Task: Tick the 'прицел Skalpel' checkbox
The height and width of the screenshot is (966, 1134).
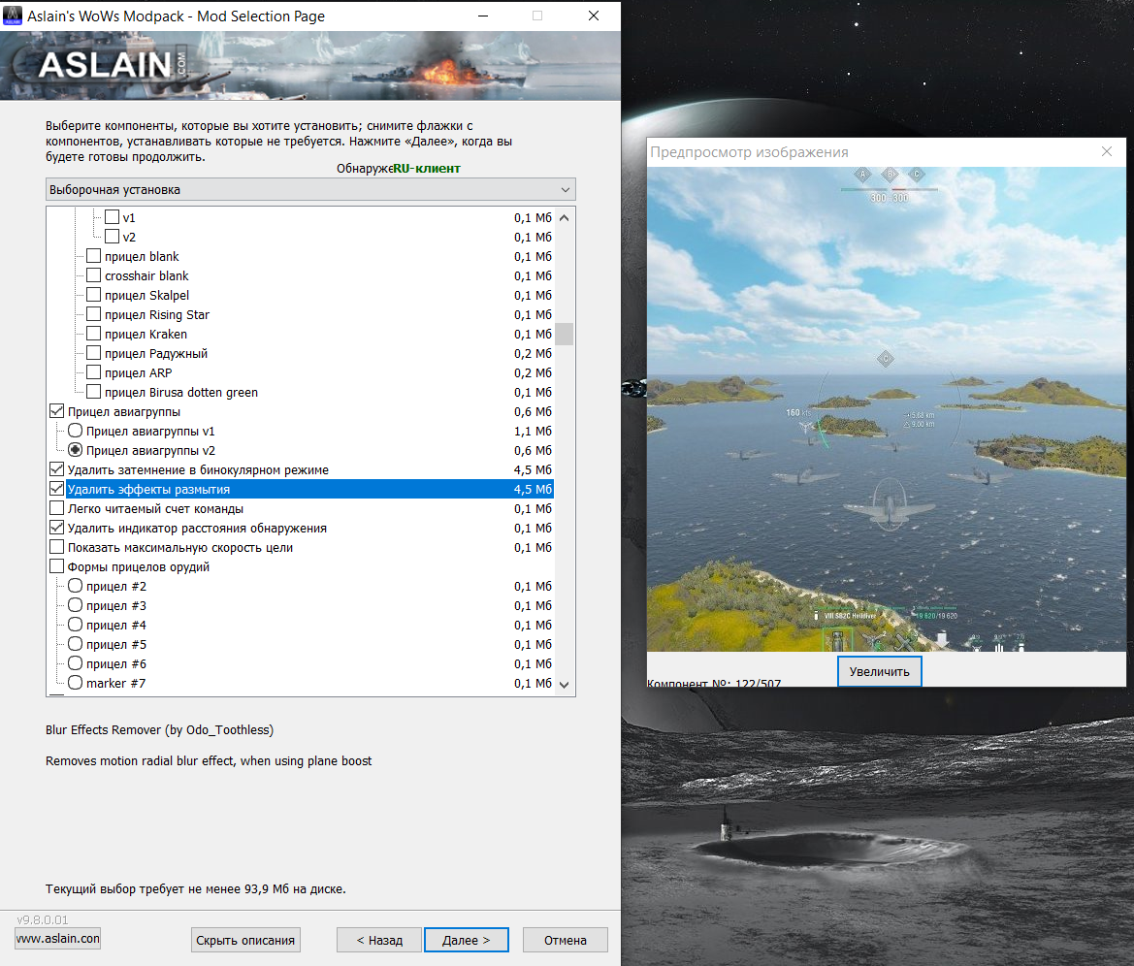Action: click(93, 295)
